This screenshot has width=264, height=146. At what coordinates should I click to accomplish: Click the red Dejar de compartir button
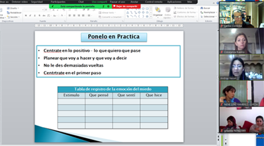(126, 6)
